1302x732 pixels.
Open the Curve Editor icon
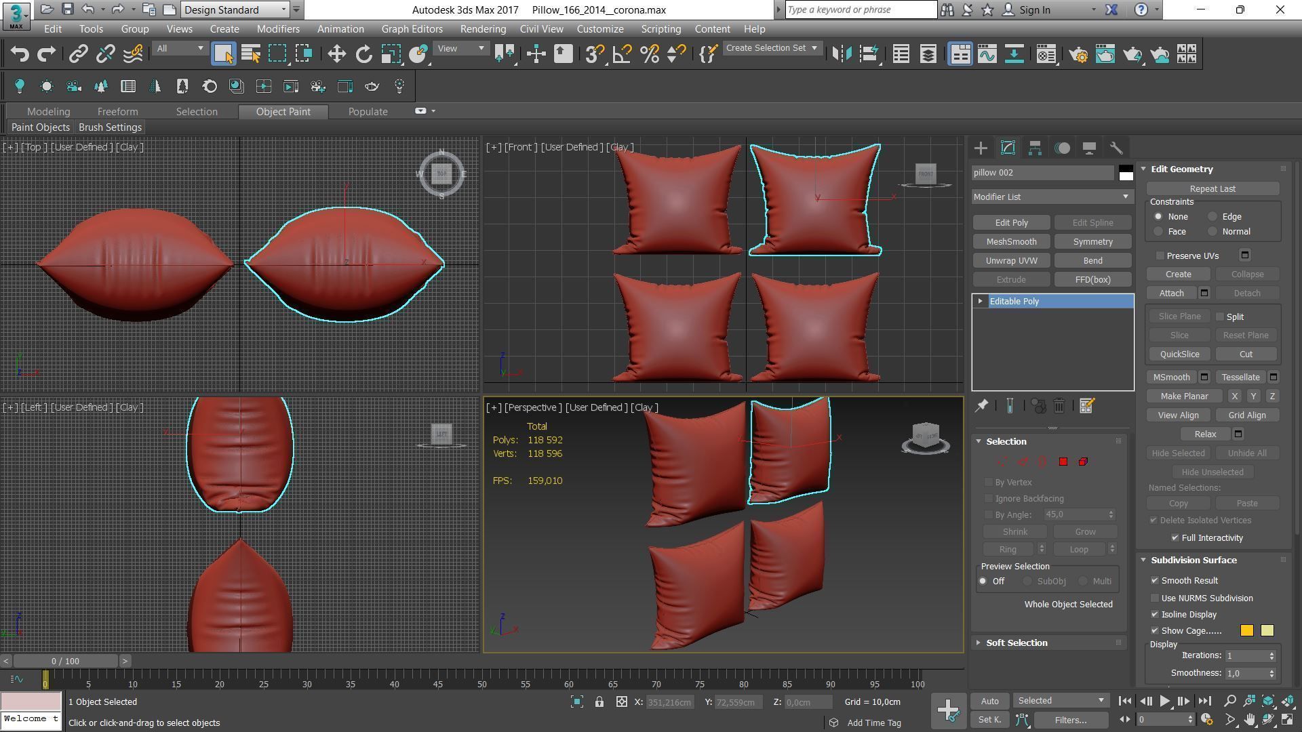(987, 54)
